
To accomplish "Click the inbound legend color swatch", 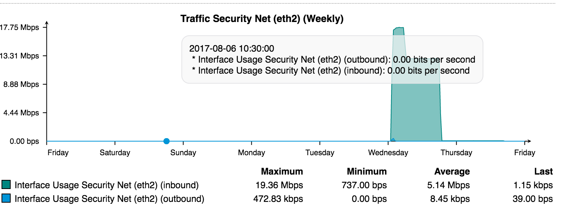I will [6, 185].
